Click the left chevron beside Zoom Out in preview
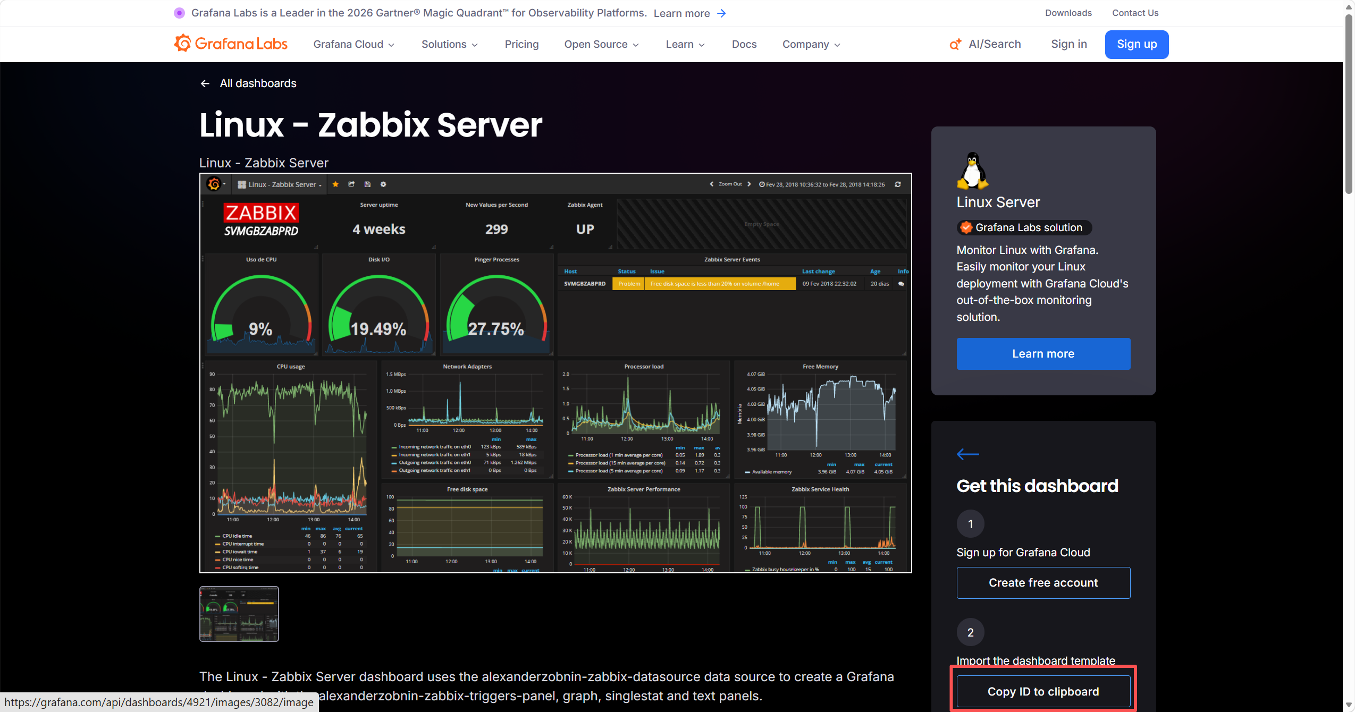The image size is (1355, 712). [x=712, y=184]
